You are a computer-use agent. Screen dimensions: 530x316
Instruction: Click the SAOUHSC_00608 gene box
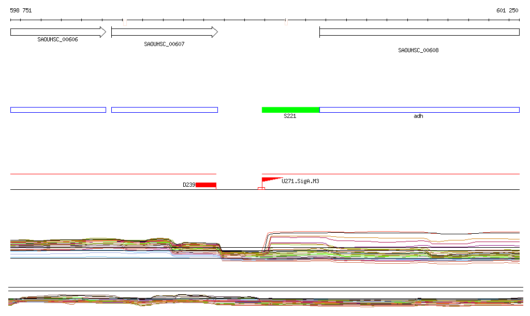419,32
